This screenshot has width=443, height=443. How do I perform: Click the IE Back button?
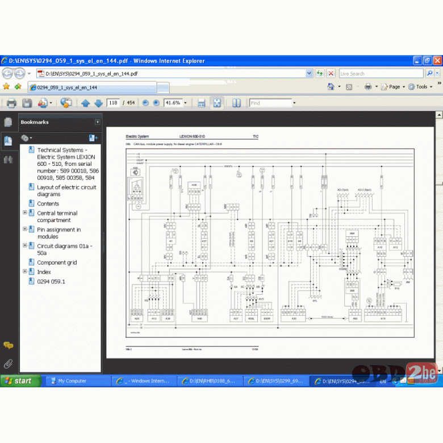coord(7,73)
